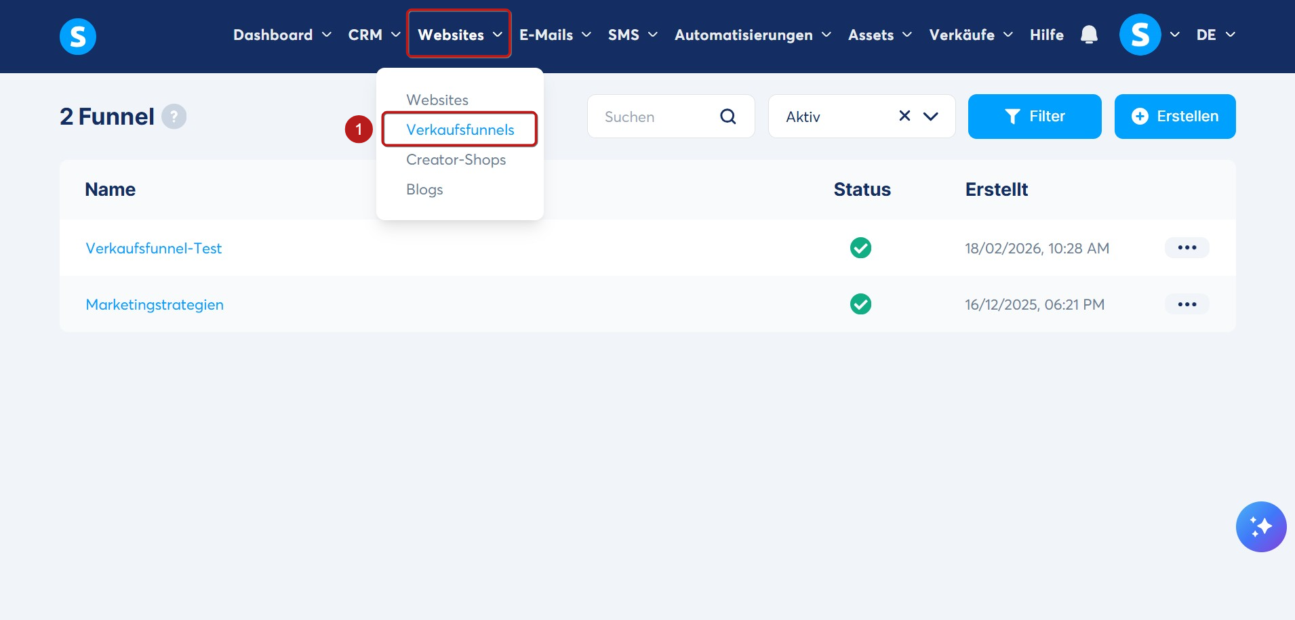Click the date 16/12/2025, 06:21 PM
Screen dimensions: 1295x620
tap(1035, 304)
